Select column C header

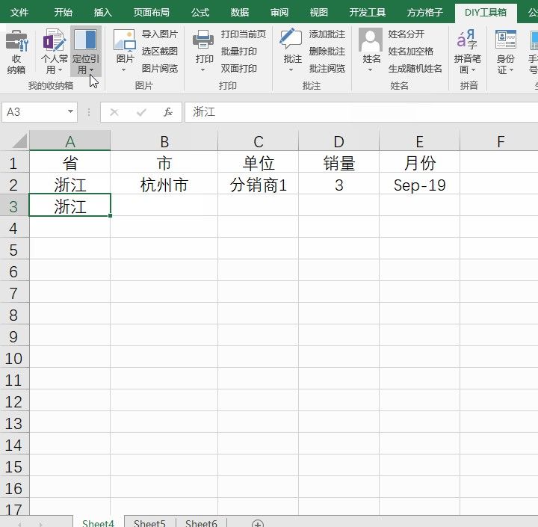point(258,141)
